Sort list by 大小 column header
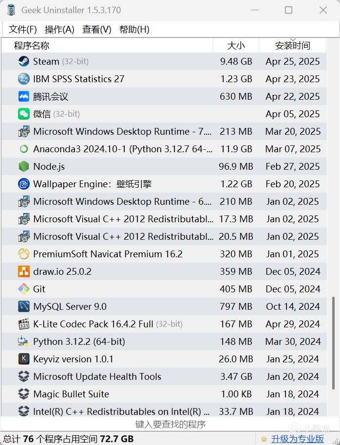This screenshot has height=445, width=340. [236, 46]
